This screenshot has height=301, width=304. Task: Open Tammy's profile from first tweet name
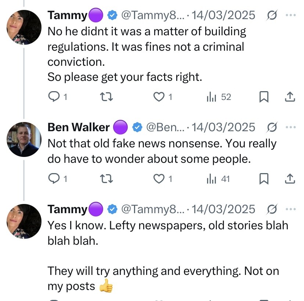[x=67, y=15]
